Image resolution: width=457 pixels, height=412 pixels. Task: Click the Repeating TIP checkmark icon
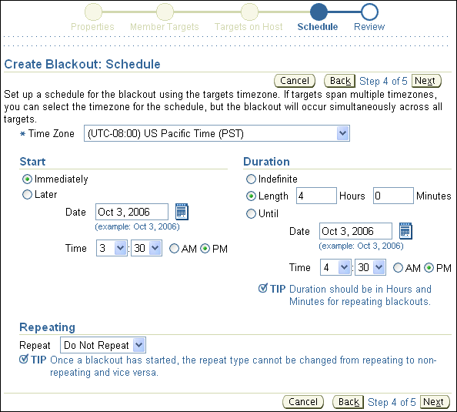(24, 359)
